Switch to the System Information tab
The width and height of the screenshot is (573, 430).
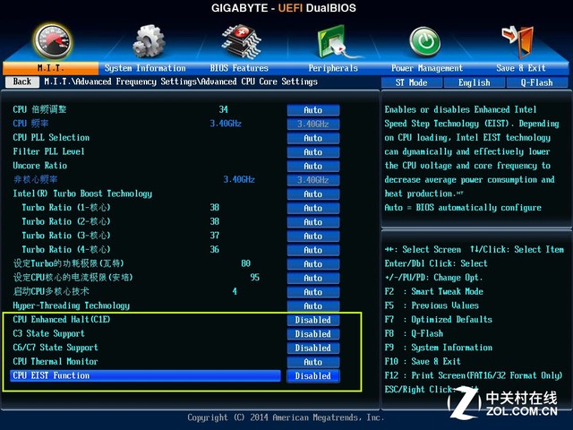tap(145, 68)
